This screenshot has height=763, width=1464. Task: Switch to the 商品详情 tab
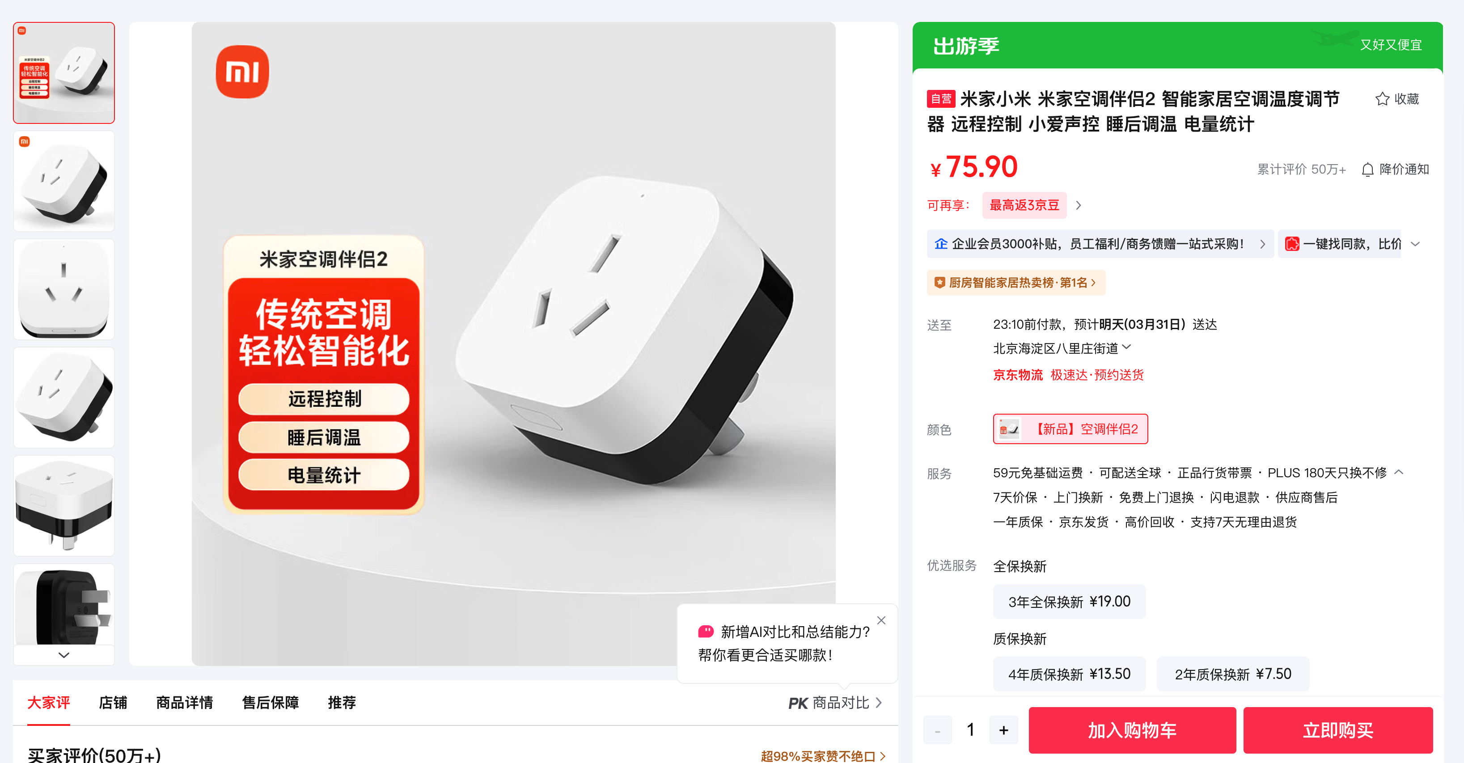pyautogui.click(x=184, y=704)
